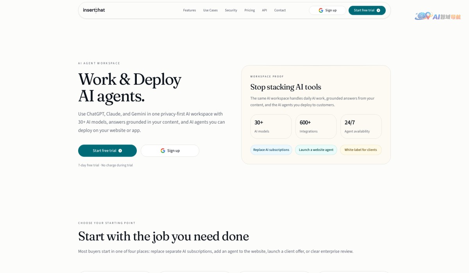
Task: Click the InsertChat logo in header
Action: point(94,10)
